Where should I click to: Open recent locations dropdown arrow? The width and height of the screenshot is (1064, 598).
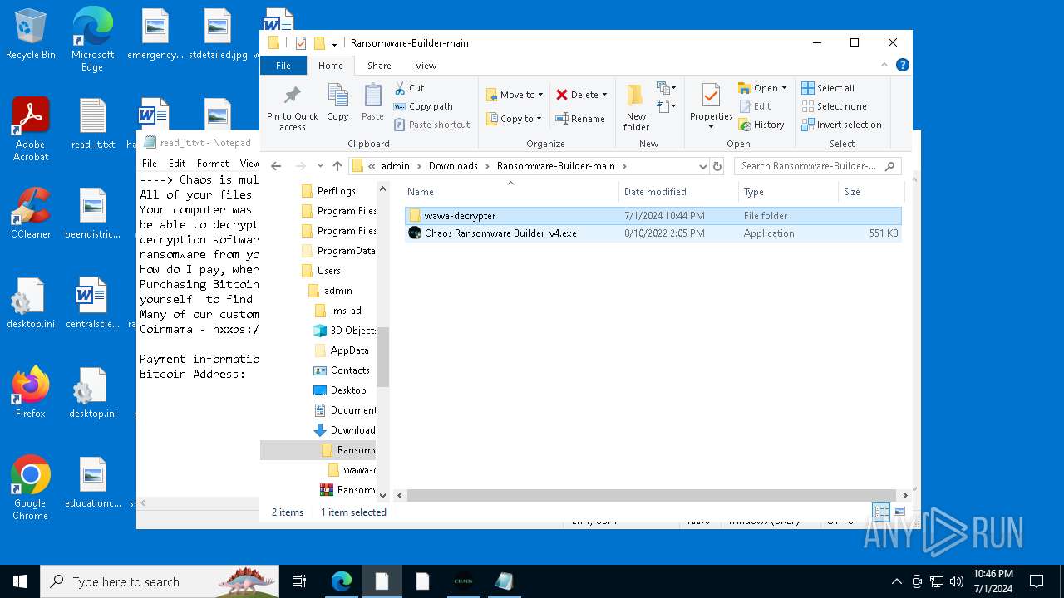pos(320,166)
